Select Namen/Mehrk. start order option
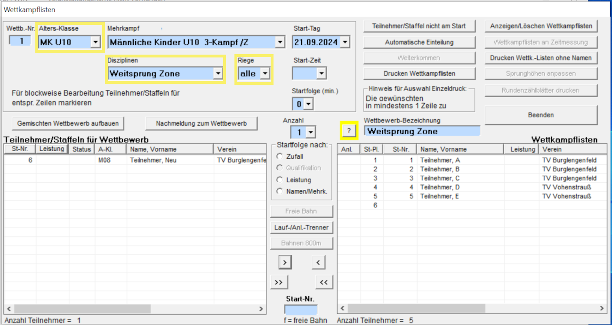612x325 pixels. (280, 191)
